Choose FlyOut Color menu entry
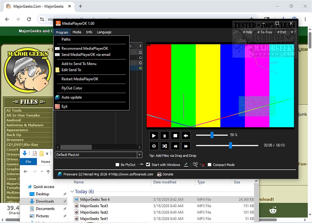This screenshot has width=312, height=223. click(x=72, y=88)
